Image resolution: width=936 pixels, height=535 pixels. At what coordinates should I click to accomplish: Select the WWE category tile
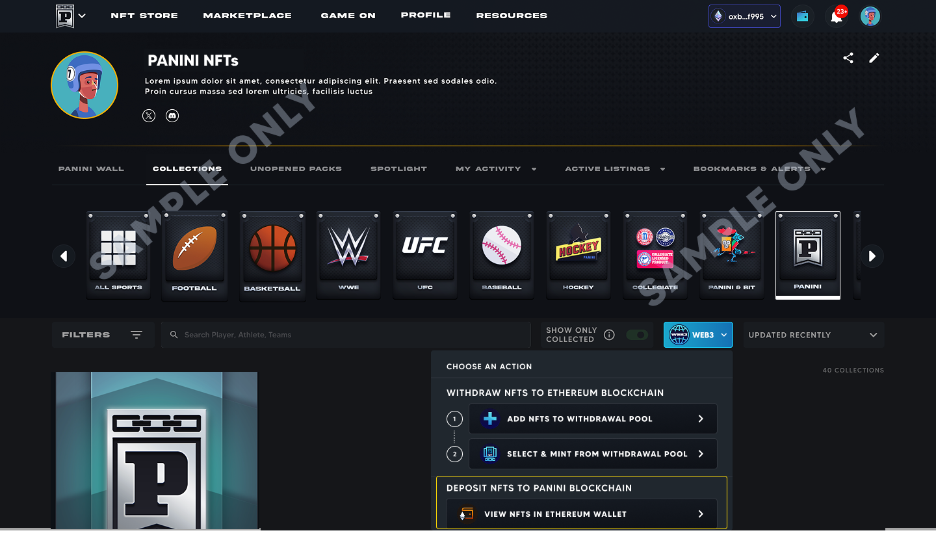[348, 255]
